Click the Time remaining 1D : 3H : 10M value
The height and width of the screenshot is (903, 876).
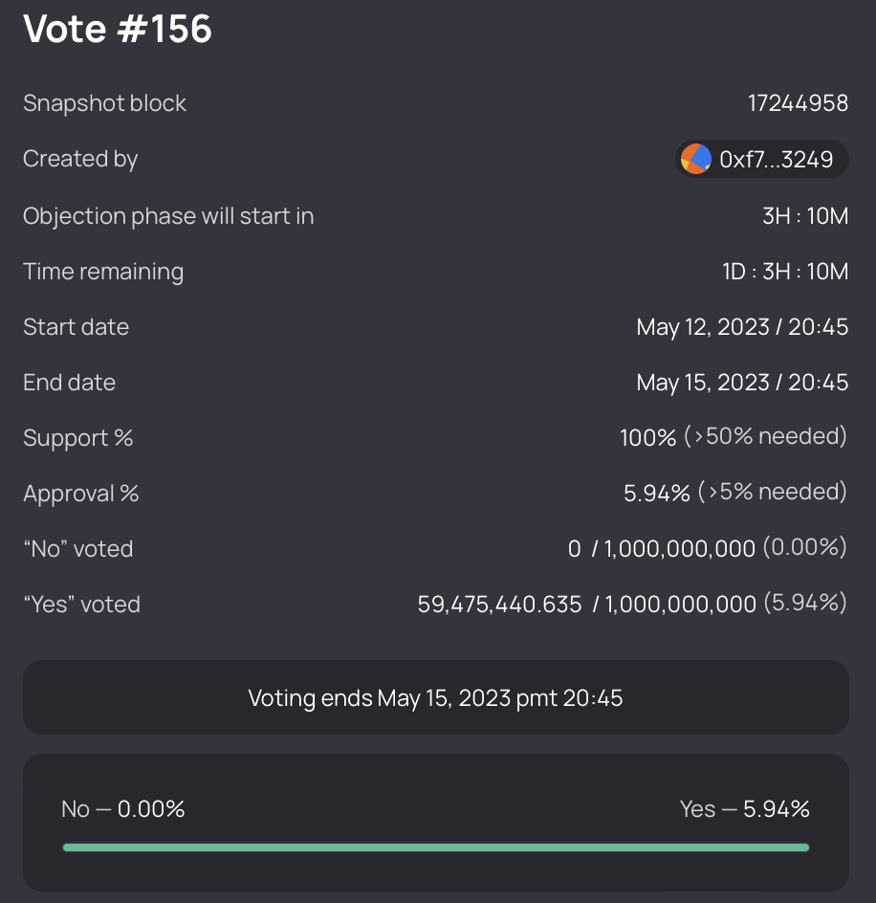tap(784, 272)
